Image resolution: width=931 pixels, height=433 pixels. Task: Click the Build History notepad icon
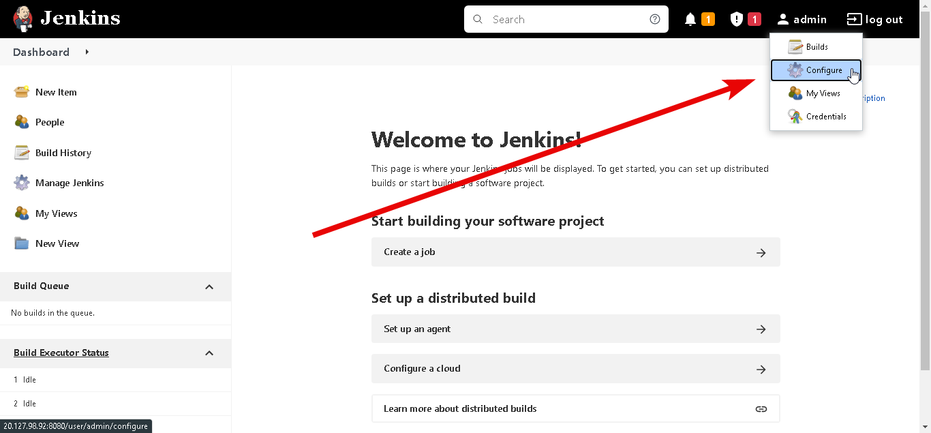point(22,153)
